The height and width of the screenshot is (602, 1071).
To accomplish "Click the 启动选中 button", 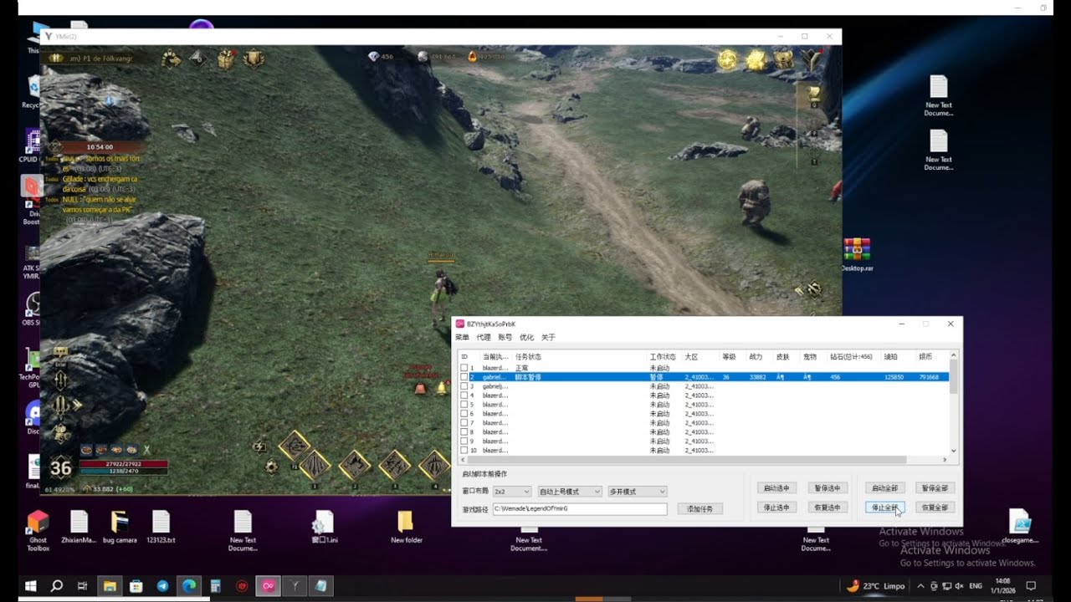I will 776,487.
